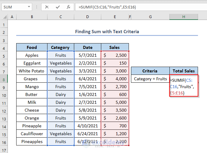
Task: Select column B header
Action: (32, 17)
